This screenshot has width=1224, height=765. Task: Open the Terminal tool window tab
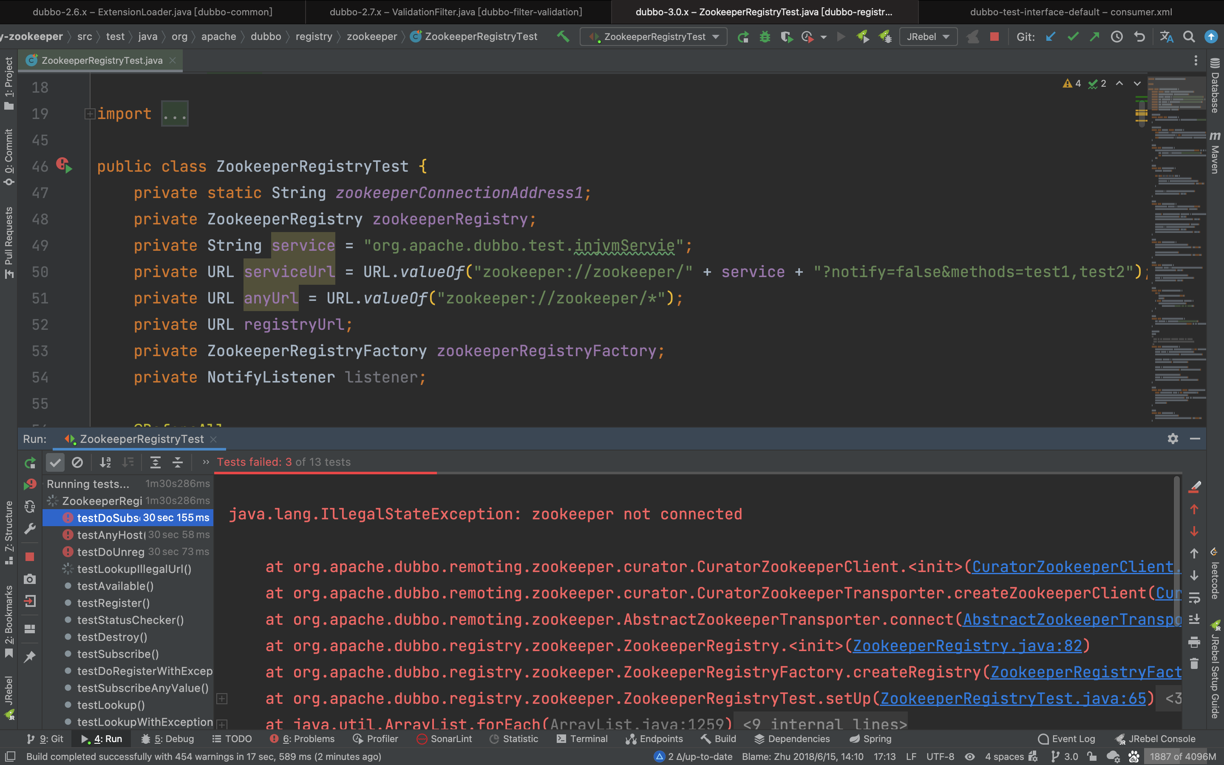point(582,739)
